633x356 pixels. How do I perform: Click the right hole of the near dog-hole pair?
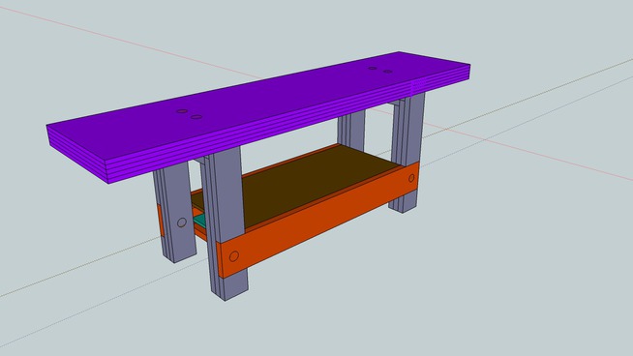(196, 117)
